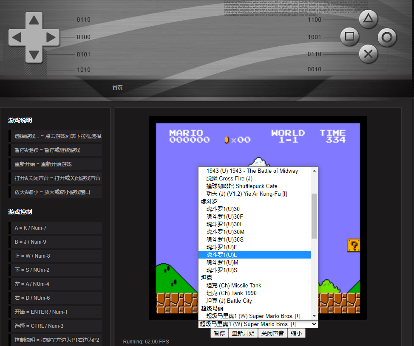Click the 左 = A / NUm-4 row
The image size is (414, 346).
coord(56,284)
